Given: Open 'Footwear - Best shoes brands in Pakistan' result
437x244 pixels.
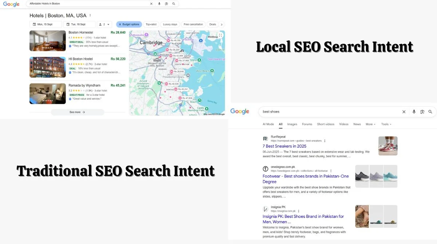Looking at the screenshot, I should click(x=306, y=179).
